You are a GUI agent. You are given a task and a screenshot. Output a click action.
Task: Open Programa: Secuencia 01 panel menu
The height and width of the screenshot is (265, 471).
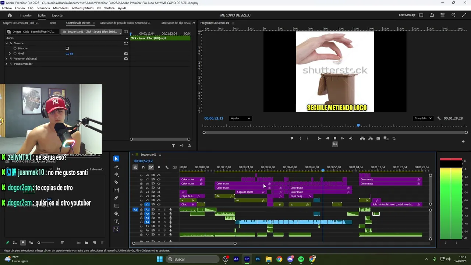pyautogui.click(x=233, y=23)
